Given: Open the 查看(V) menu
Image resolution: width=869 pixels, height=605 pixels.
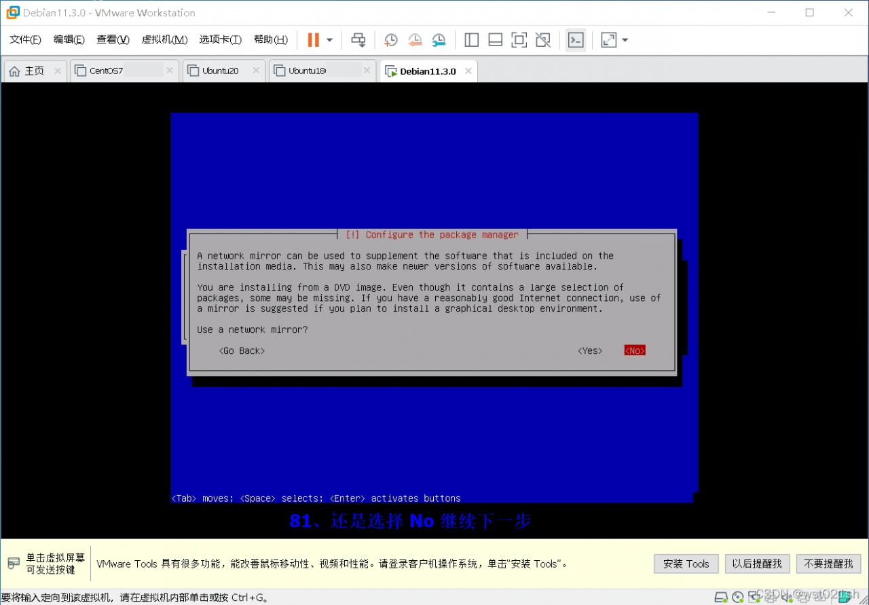Looking at the screenshot, I should (113, 39).
